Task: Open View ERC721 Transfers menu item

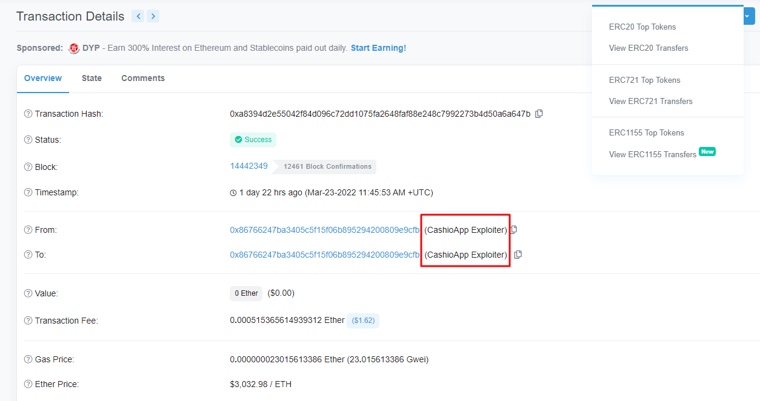Action: pos(651,101)
